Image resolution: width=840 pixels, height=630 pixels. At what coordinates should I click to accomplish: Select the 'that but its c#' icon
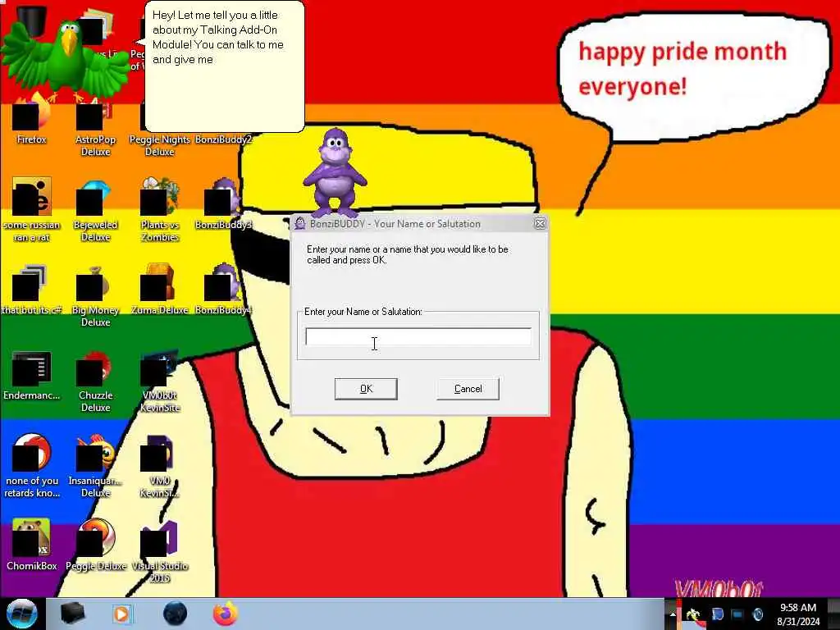point(31,290)
